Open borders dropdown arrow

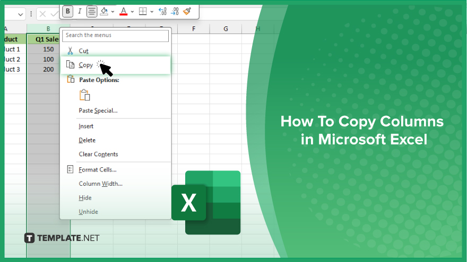152,12
